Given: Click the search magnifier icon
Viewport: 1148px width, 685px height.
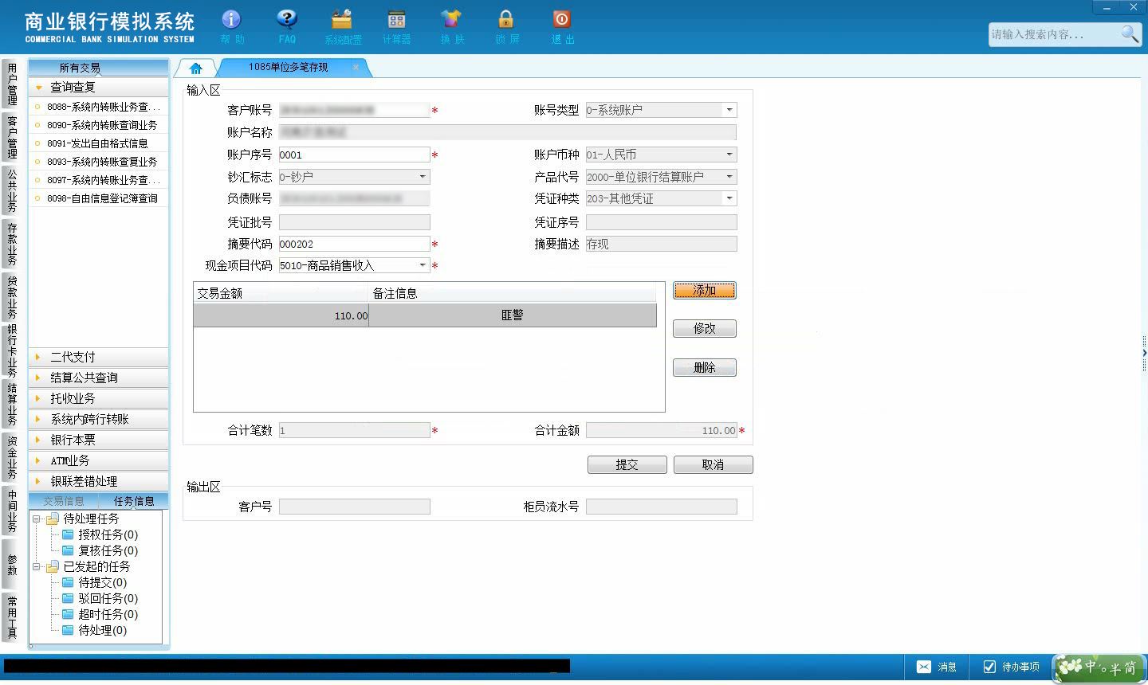Looking at the screenshot, I should pos(1130,33).
